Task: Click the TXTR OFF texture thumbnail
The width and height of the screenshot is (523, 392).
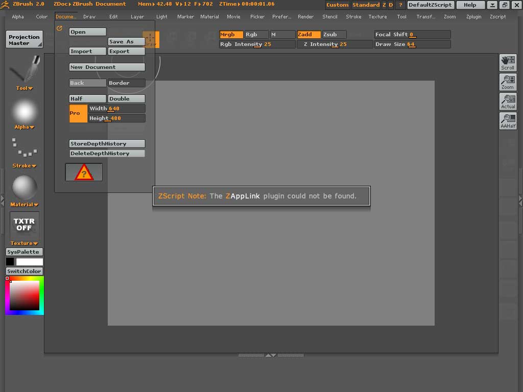Action: tap(25, 225)
